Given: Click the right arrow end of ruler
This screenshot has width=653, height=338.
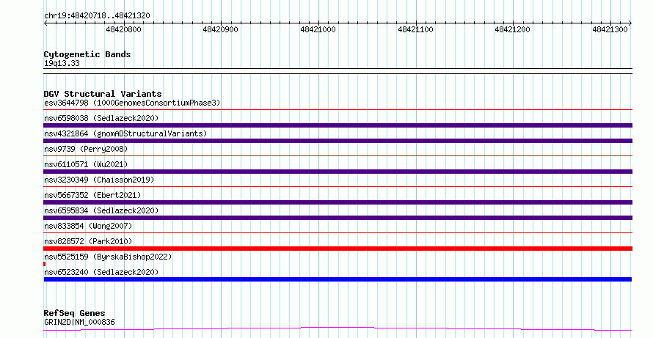Looking at the screenshot, I should click(x=630, y=23).
